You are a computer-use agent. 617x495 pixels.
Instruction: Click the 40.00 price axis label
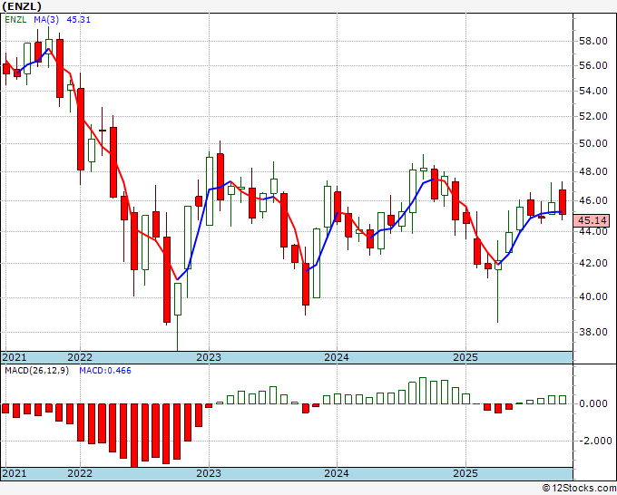tap(593, 296)
